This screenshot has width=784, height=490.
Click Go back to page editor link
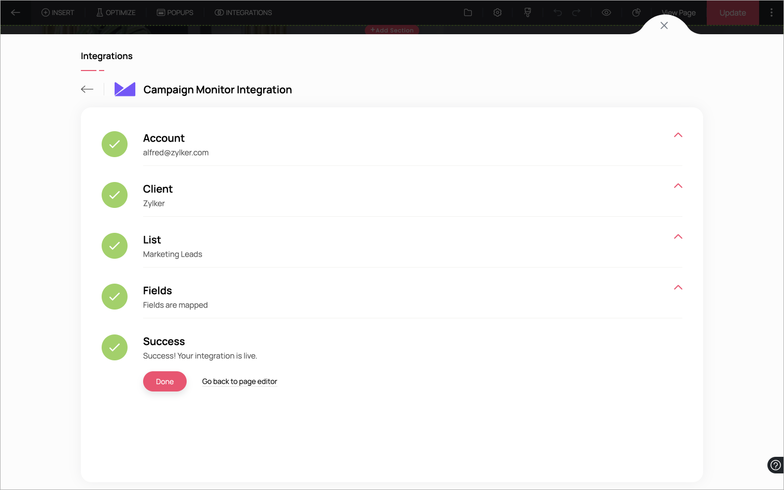coord(240,382)
